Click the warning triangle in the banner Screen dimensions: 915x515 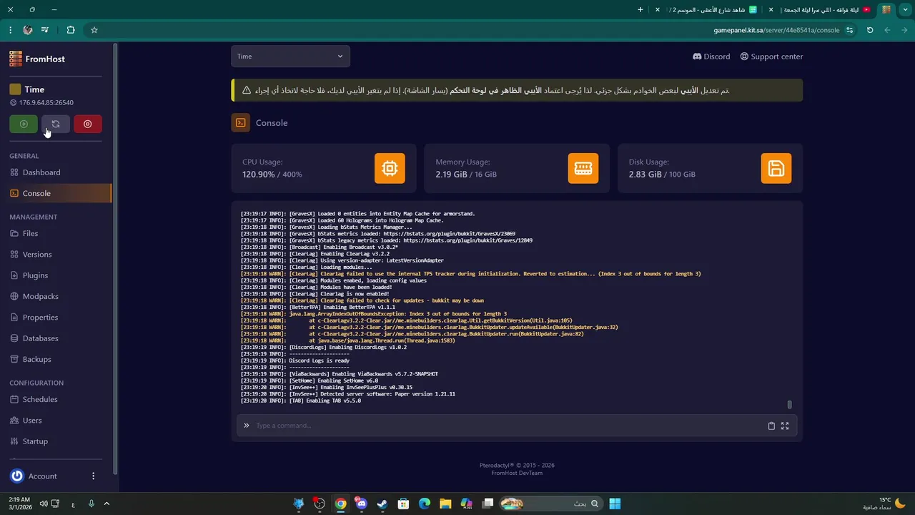pyautogui.click(x=247, y=90)
